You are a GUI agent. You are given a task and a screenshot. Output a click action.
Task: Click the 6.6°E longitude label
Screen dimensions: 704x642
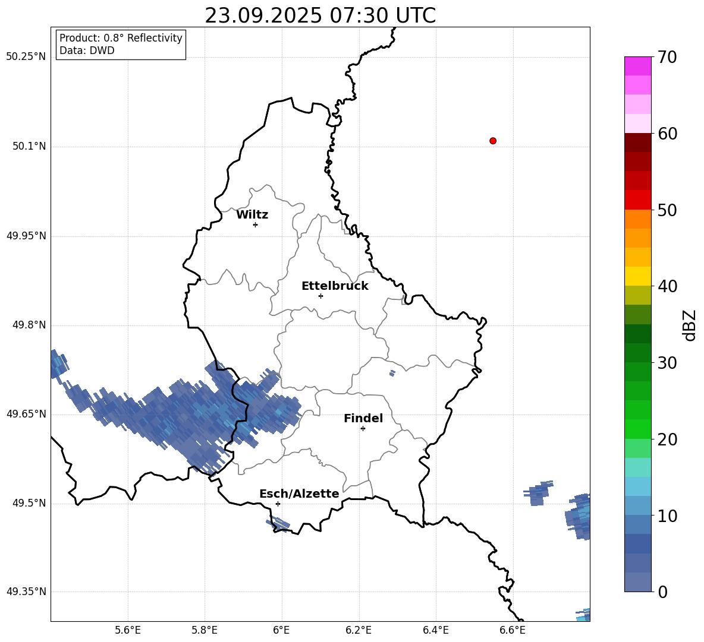tap(513, 630)
